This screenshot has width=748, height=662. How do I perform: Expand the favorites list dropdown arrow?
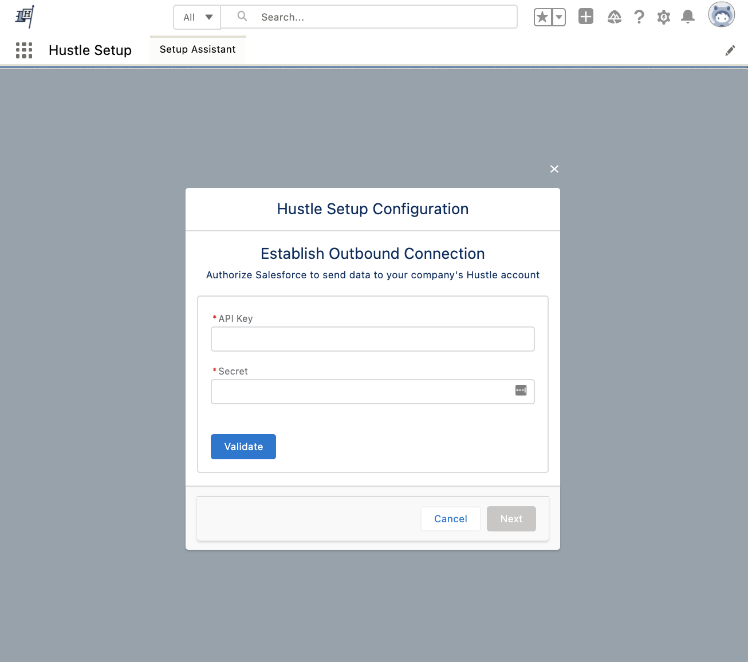559,17
